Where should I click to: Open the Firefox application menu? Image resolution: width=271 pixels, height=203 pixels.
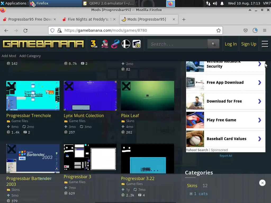pos(265,31)
